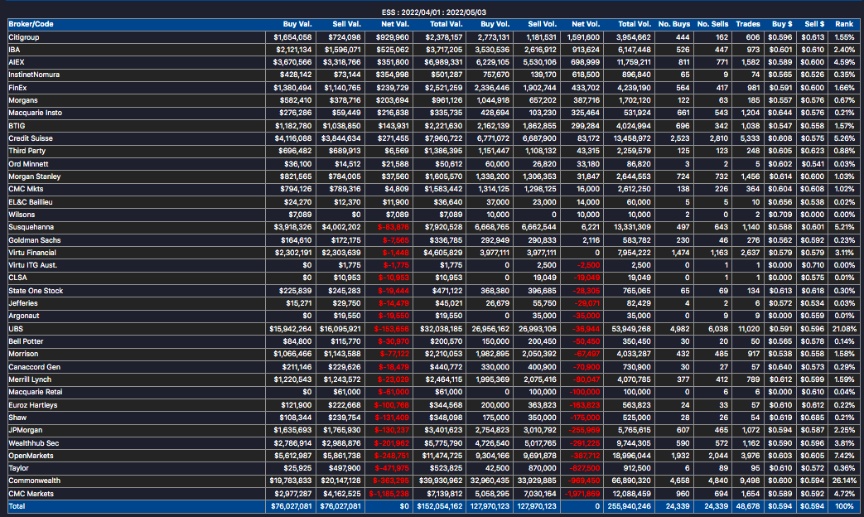Select the Goldman Sachs broker name
Viewport: 864px width, 517px height.
35,239
